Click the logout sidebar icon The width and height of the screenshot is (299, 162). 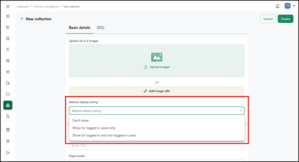coord(8,153)
